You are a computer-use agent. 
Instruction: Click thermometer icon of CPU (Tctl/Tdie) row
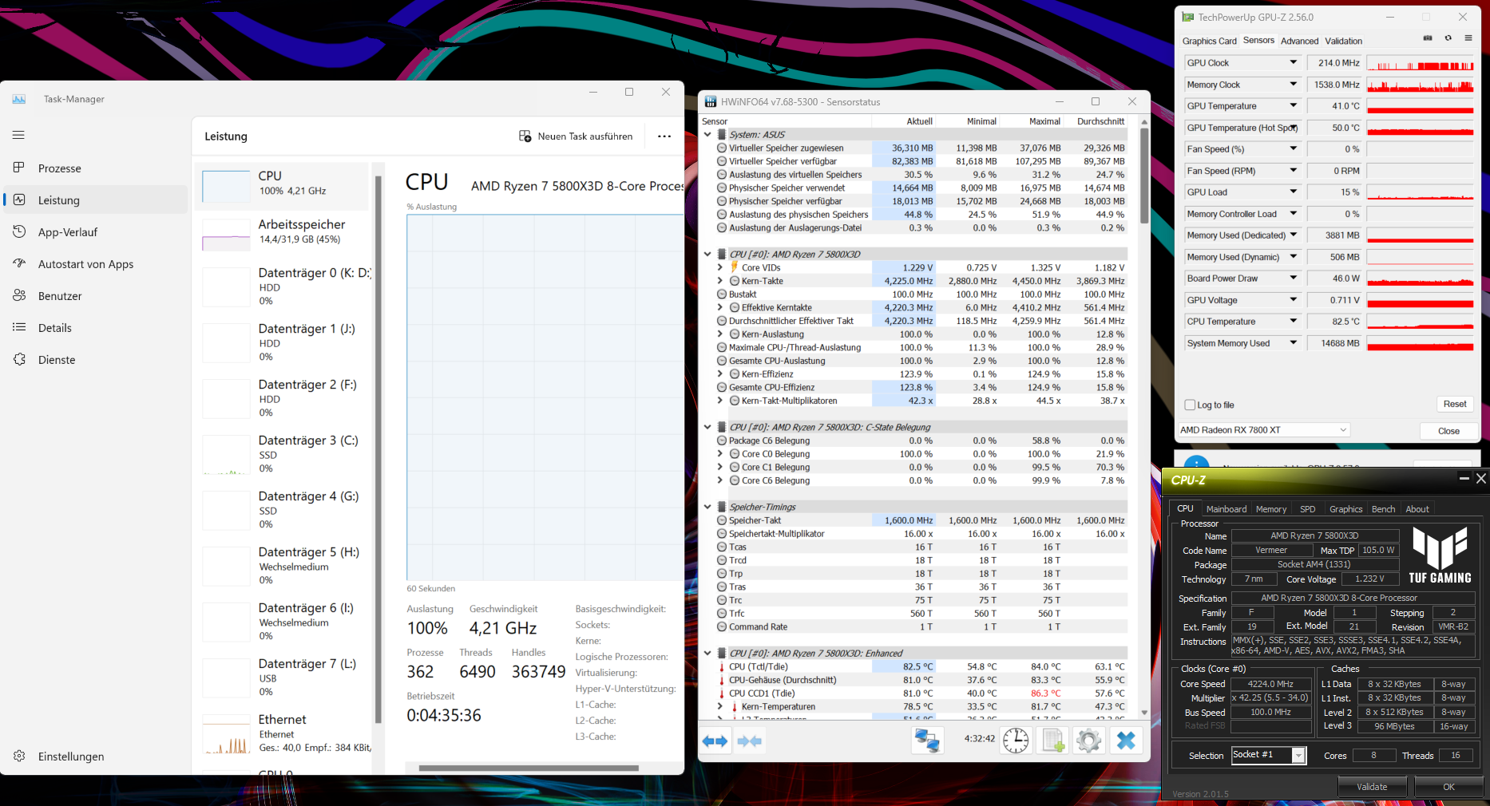click(x=722, y=667)
